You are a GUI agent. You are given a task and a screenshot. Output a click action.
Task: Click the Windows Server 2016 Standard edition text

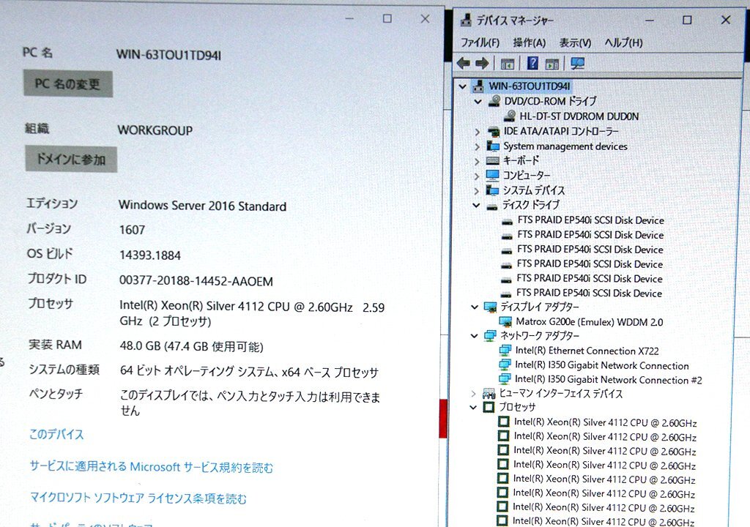tap(203, 206)
